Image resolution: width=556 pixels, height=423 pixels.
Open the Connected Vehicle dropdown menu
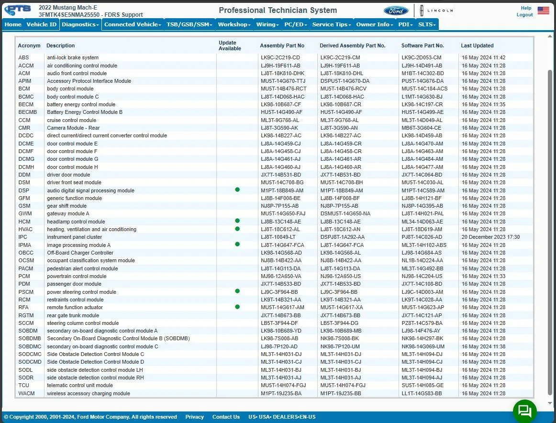(132, 24)
